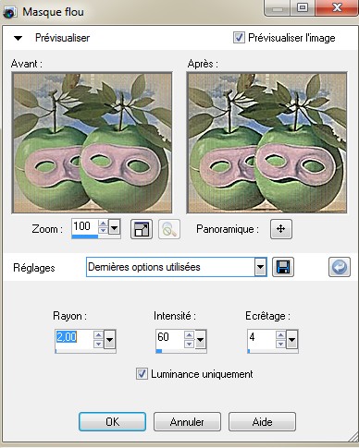This screenshot has width=359, height=448.
Task: Click the Masque flou title bar icon
Action: tap(10, 12)
